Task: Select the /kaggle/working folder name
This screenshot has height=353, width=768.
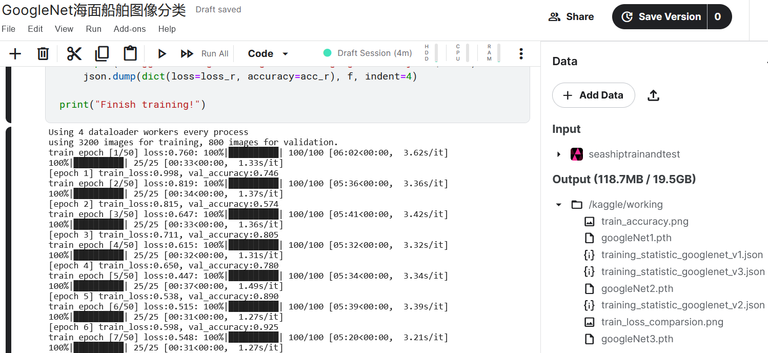Action: pyautogui.click(x=625, y=205)
